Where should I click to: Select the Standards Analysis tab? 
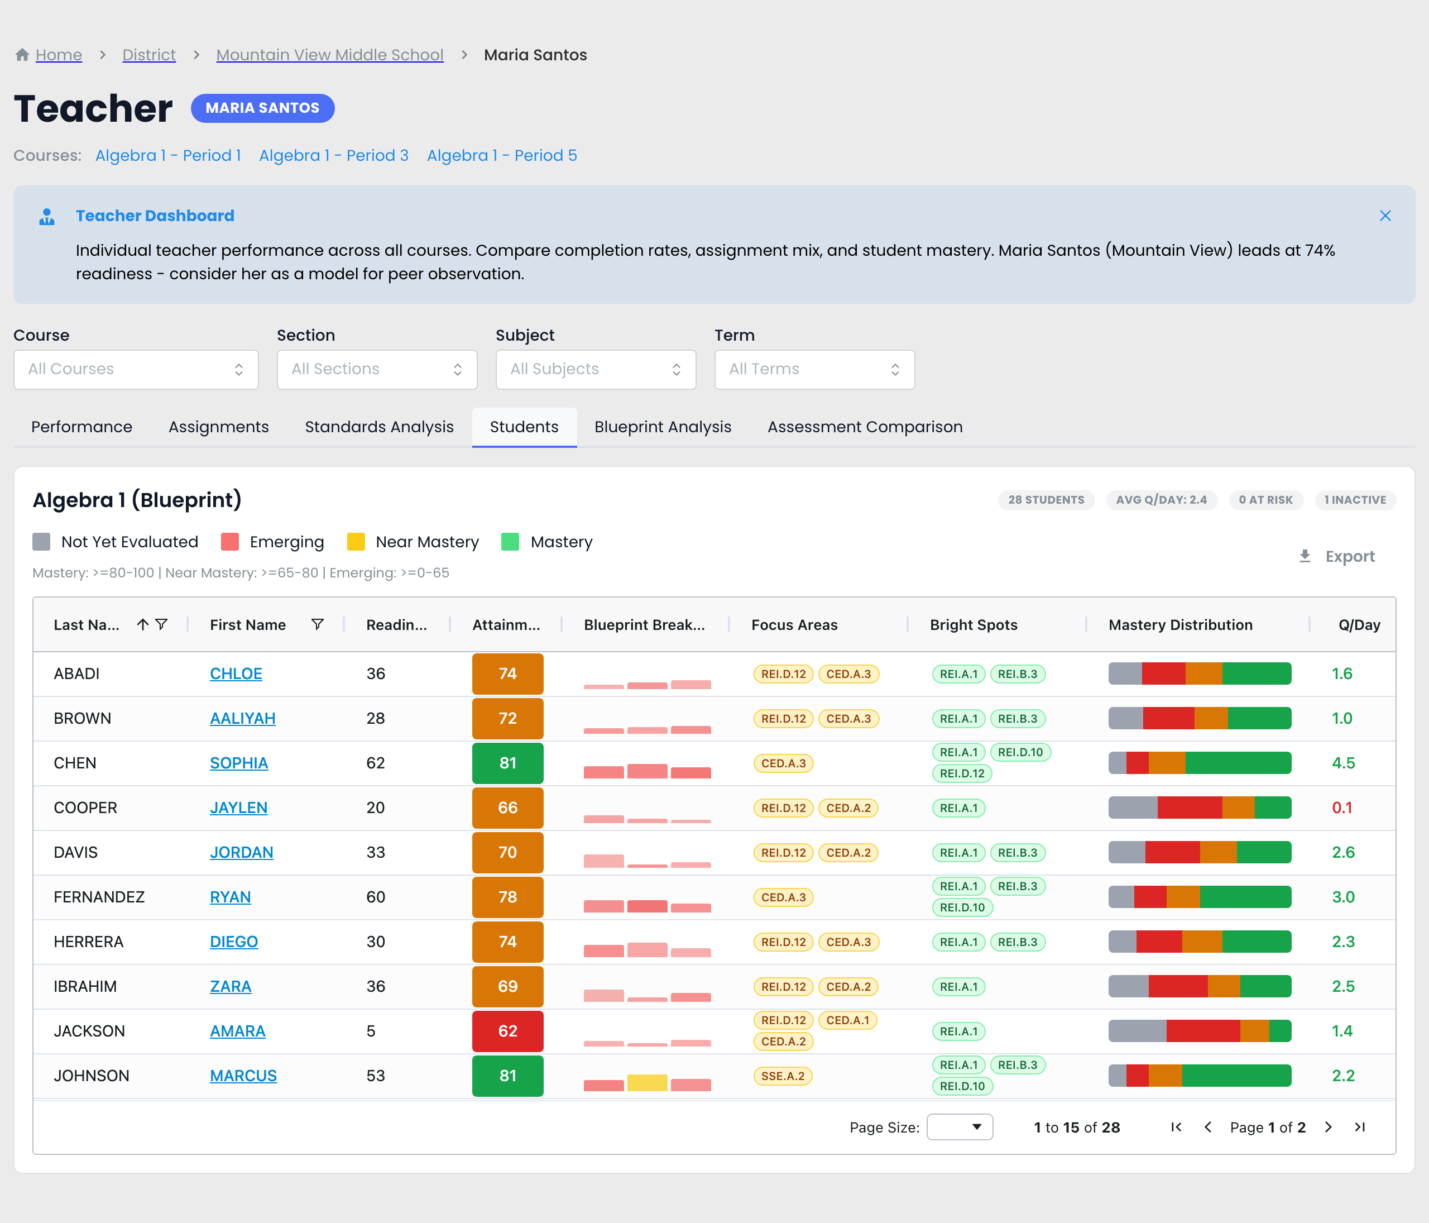coord(380,427)
